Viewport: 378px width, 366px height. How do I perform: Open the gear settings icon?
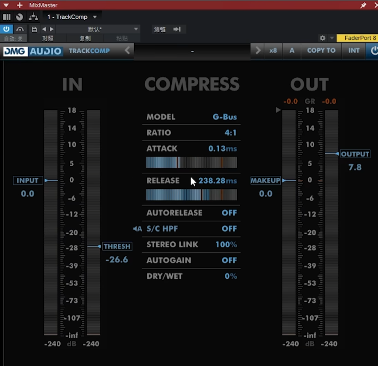pos(322,38)
